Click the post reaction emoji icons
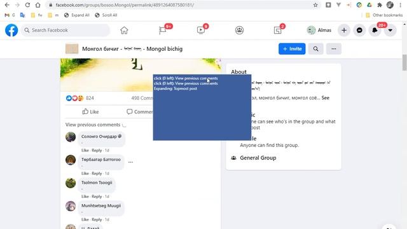The height and width of the screenshot is (229, 407). coord(75,98)
